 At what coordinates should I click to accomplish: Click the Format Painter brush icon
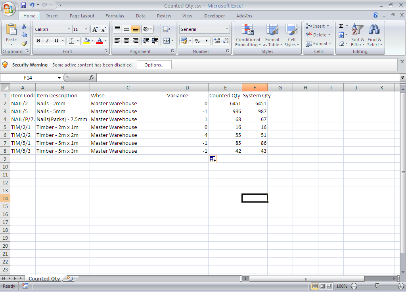point(24,44)
